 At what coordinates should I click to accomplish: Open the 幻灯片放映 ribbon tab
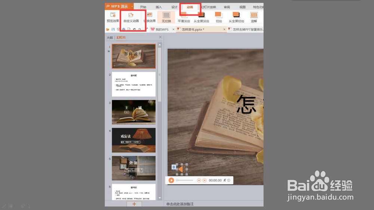[208, 7]
